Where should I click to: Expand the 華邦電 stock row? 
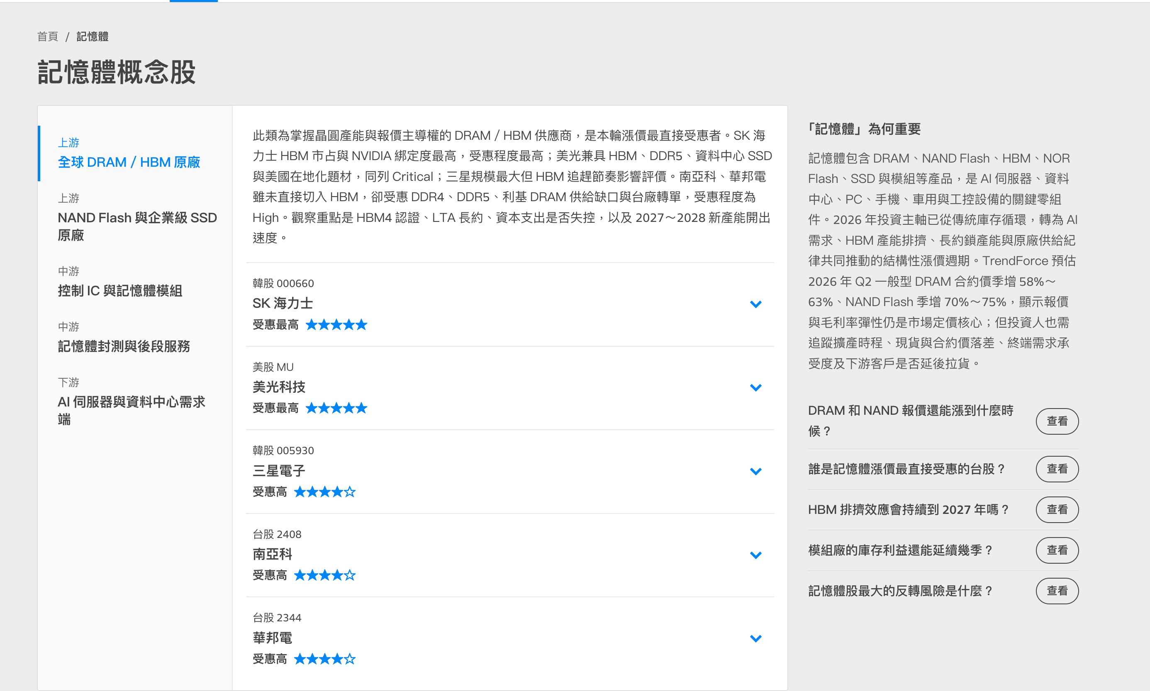click(x=755, y=638)
